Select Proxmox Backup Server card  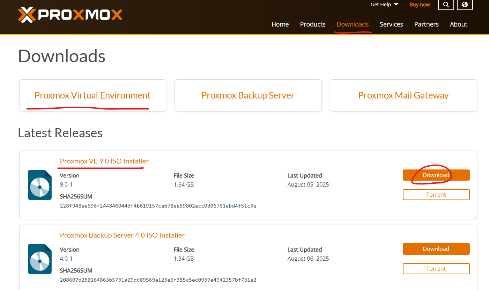pyautogui.click(x=248, y=95)
